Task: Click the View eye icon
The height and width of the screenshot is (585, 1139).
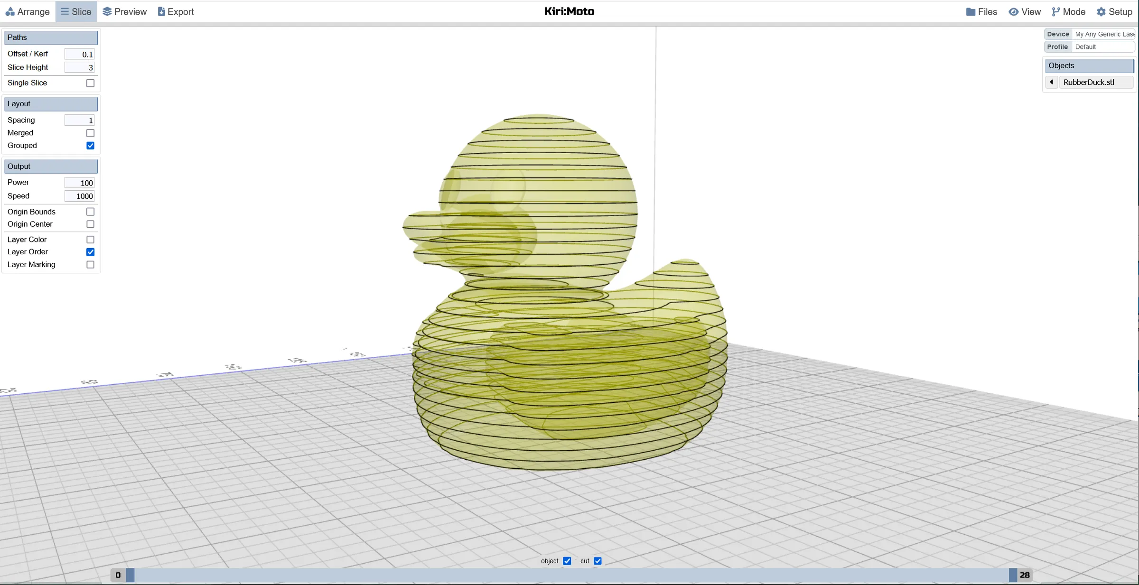Action: (x=1014, y=11)
